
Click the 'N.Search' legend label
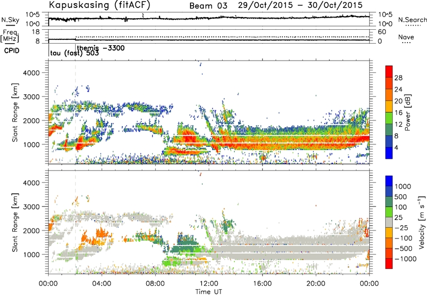413,20
